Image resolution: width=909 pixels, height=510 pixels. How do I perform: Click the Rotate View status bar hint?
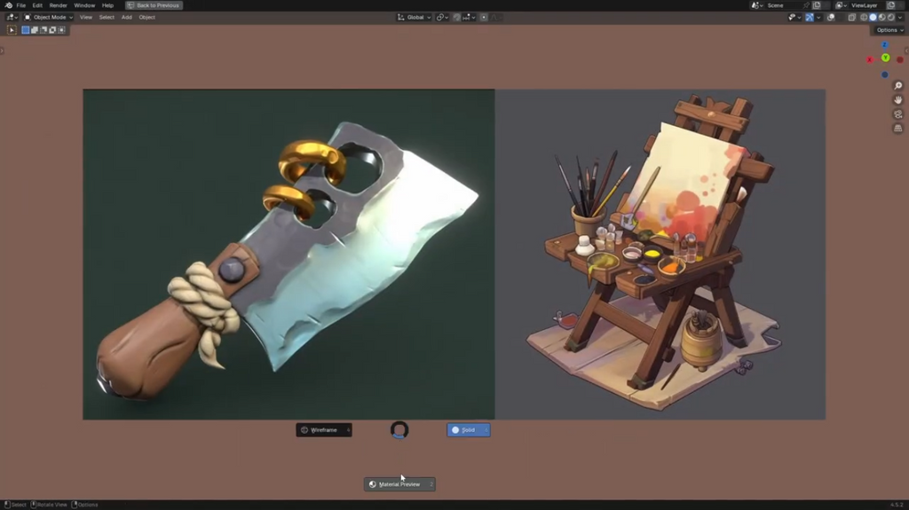point(49,505)
